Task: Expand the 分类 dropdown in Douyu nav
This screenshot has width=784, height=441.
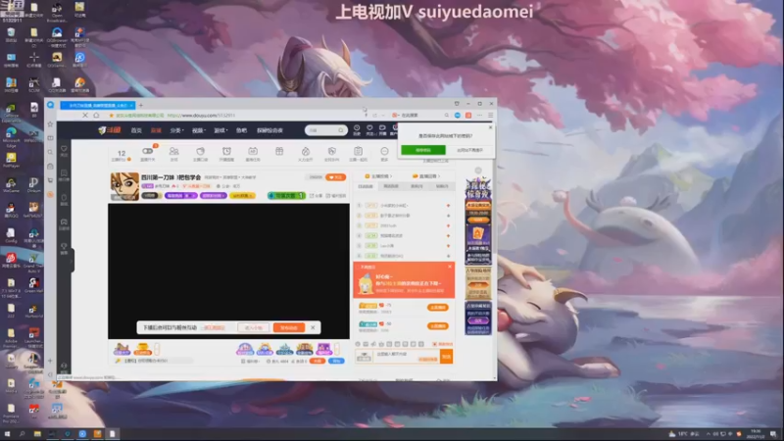Action: click(x=177, y=130)
